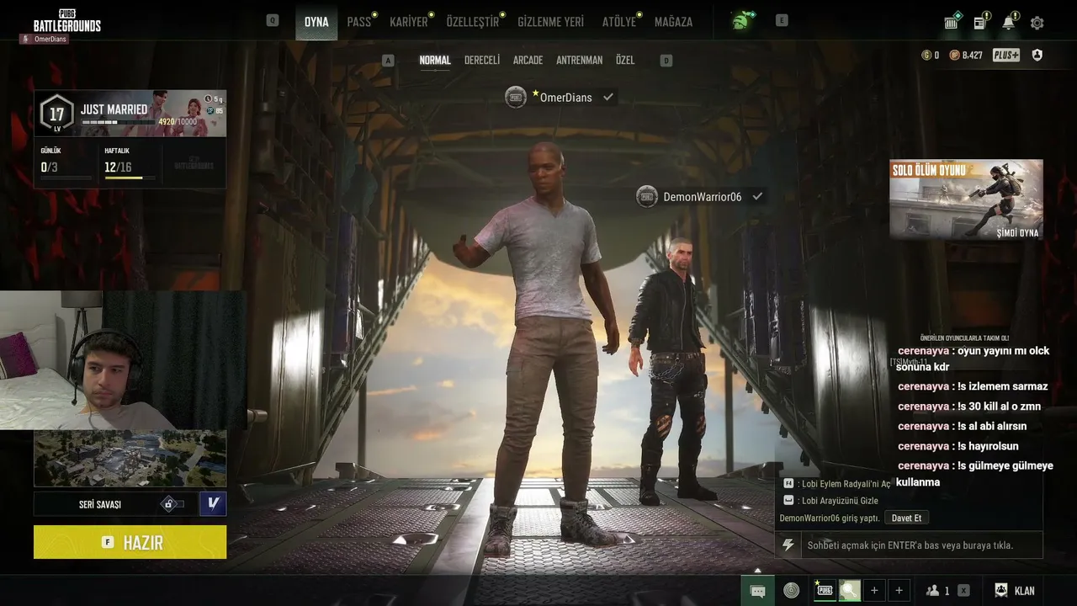Viewport: 1077px width, 606px height.
Task: Expand the chat panel arrow
Action: point(757,571)
